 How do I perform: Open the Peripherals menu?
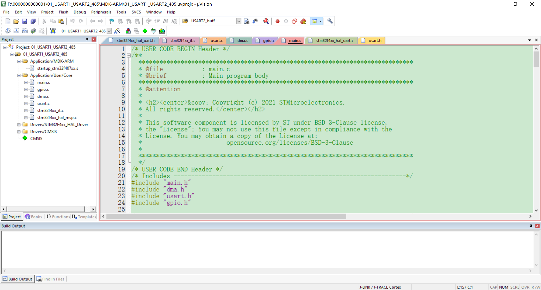(101, 12)
